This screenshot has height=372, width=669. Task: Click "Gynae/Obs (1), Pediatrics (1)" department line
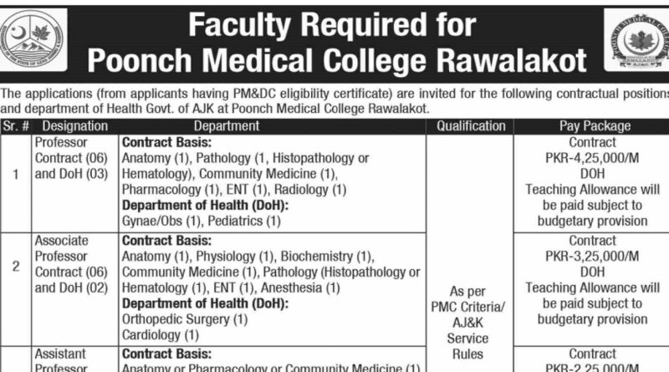point(201,222)
